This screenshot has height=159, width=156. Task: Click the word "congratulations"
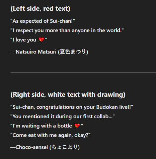pos(56,107)
